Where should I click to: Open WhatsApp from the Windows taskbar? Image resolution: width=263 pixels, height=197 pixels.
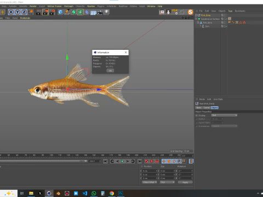(94, 193)
